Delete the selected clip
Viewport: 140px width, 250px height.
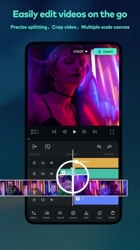pyautogui.click(x=112, y=215)
